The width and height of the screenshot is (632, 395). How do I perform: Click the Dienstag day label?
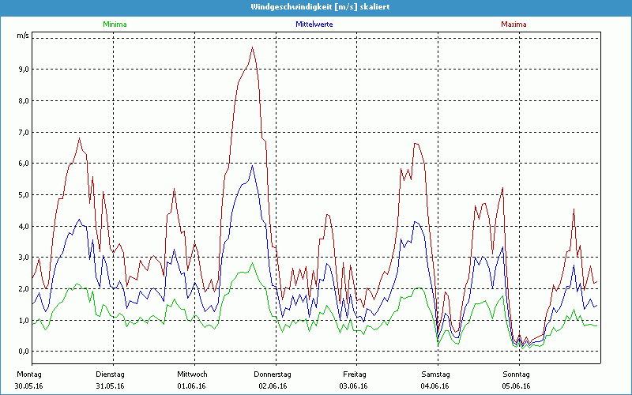[x=110, y=374]
